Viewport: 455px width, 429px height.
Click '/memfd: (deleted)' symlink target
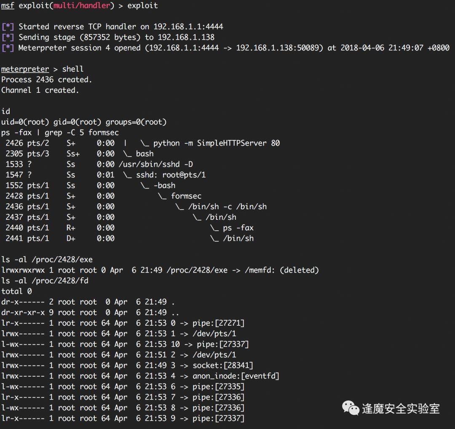(x=282, y=270)
